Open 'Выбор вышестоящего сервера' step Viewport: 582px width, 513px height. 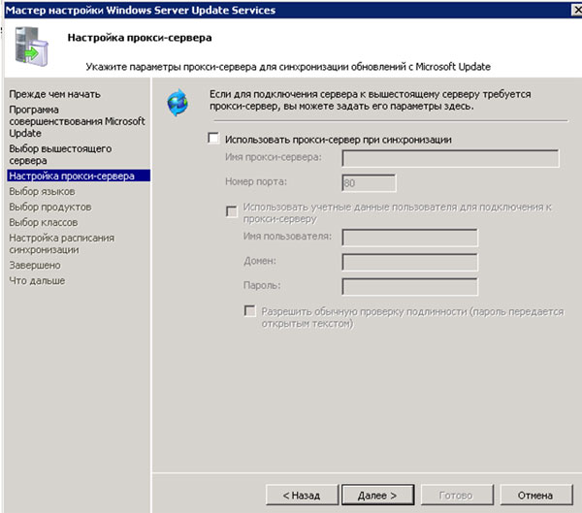click(x=60, y=154)
